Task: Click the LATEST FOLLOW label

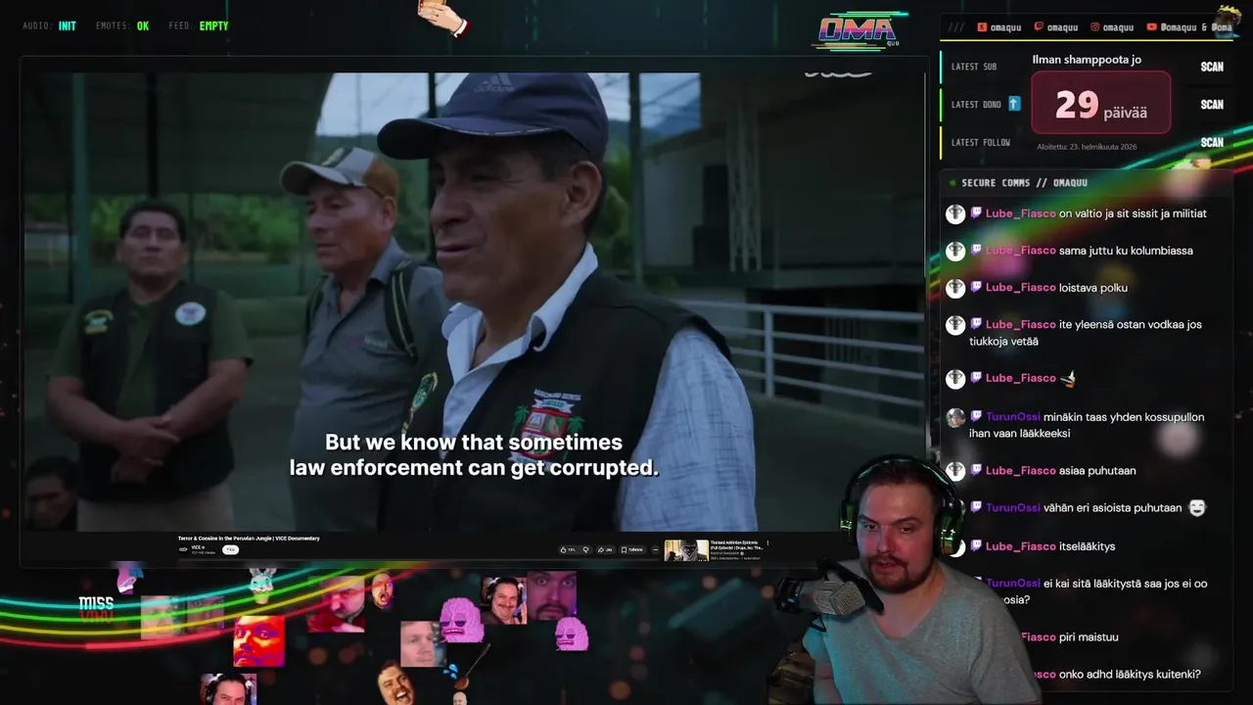Action: [x=981, y=142]
